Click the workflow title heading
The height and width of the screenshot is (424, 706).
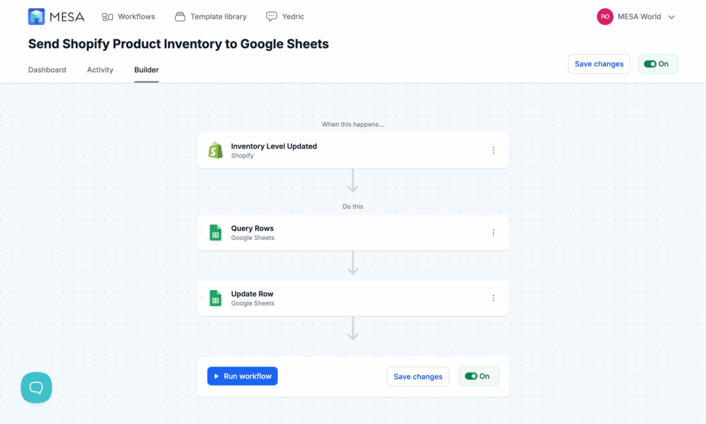coord(179,43)
